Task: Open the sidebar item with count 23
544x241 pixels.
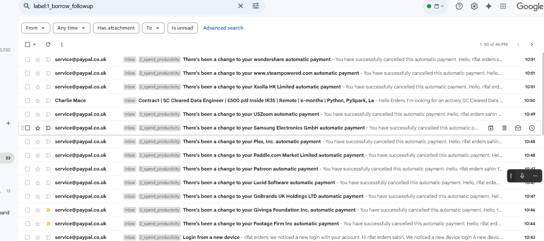Action: click(7, 158)
